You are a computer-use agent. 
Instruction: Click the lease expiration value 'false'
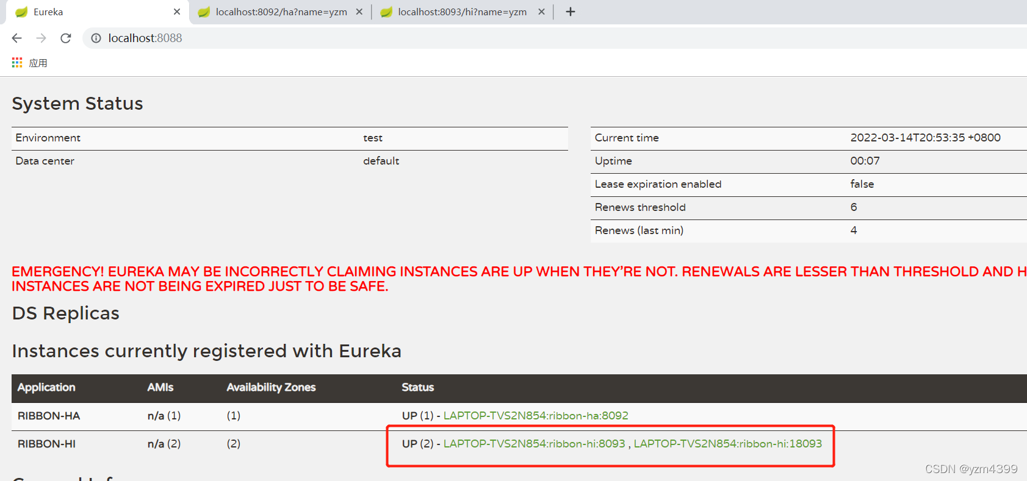pos(862,184)
